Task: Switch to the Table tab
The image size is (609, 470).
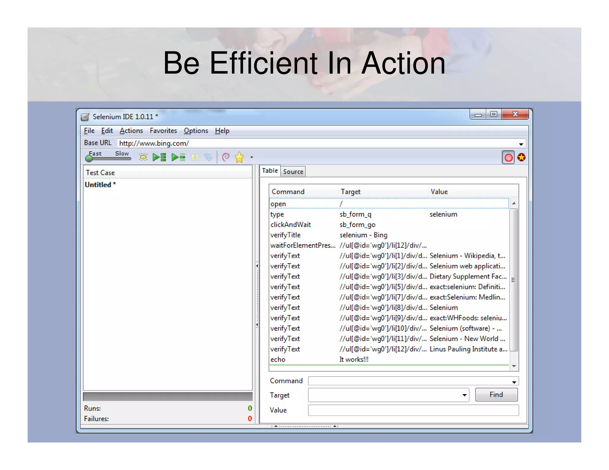Action: tap(270, 171)
